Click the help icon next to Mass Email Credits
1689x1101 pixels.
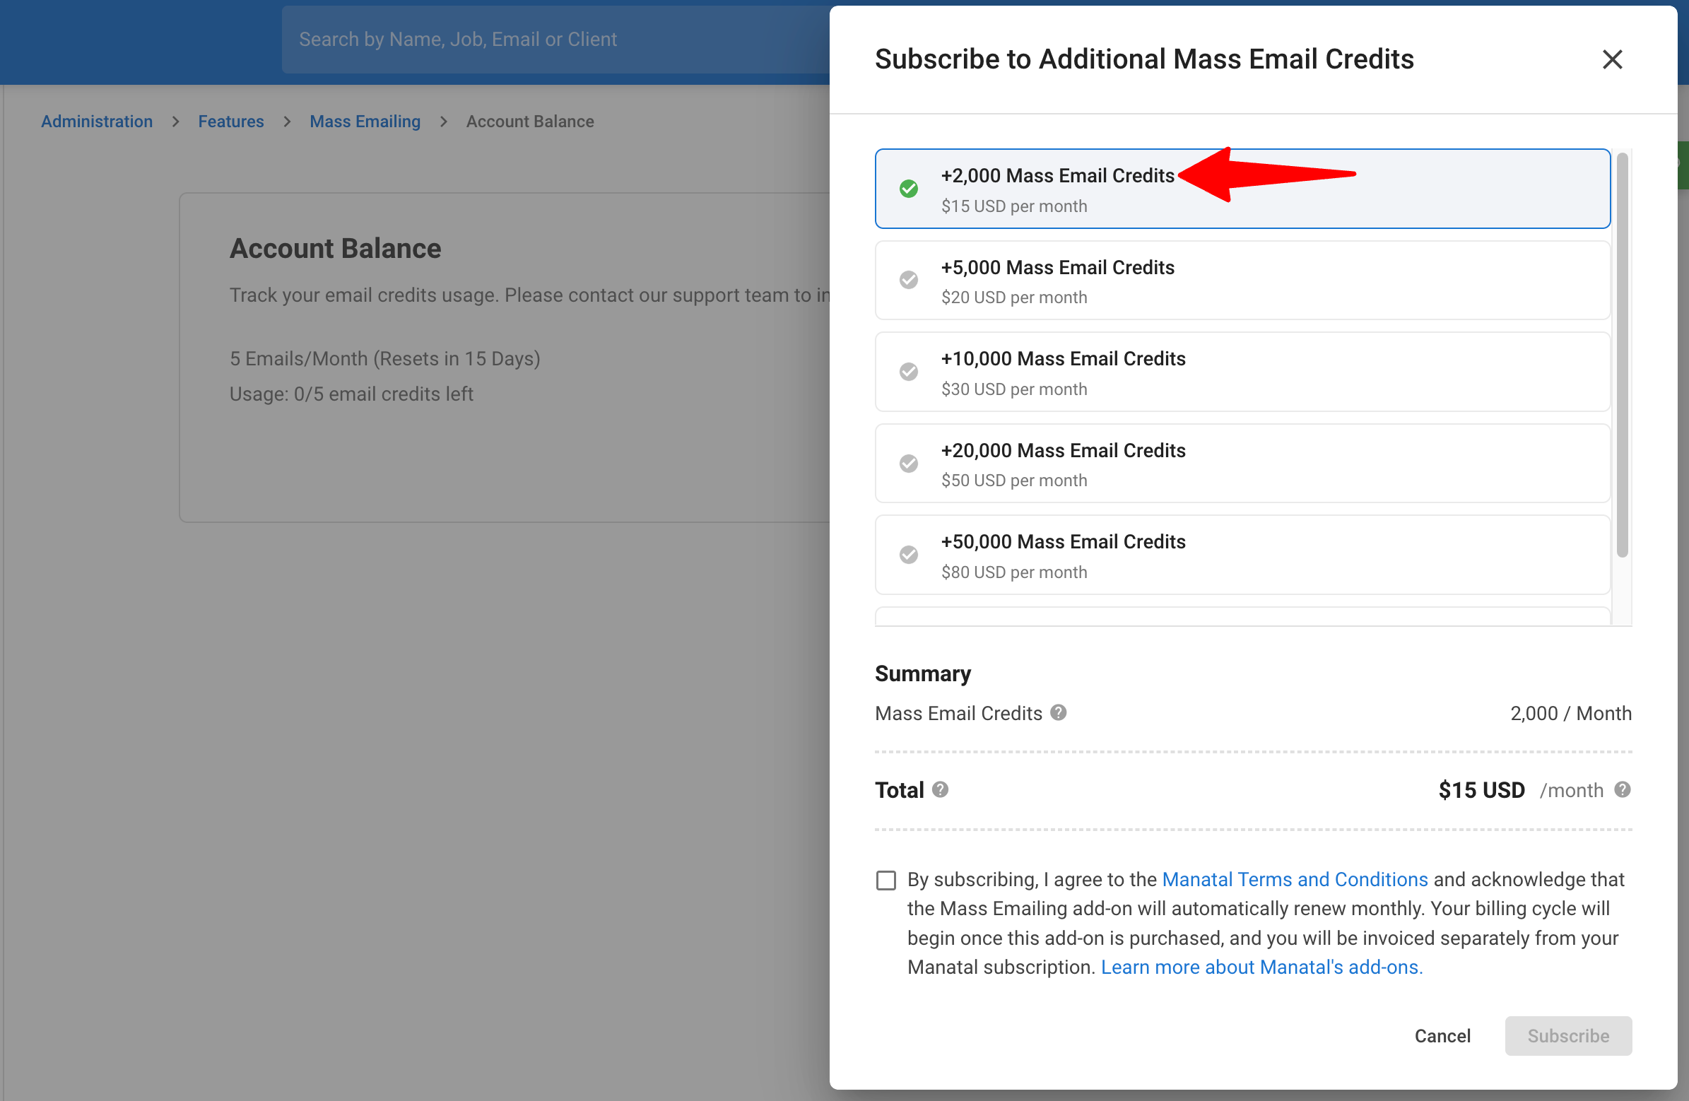[1058, 712]
